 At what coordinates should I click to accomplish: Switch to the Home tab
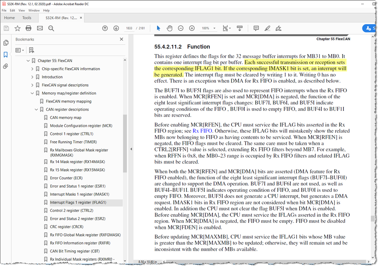pos(9,18)
